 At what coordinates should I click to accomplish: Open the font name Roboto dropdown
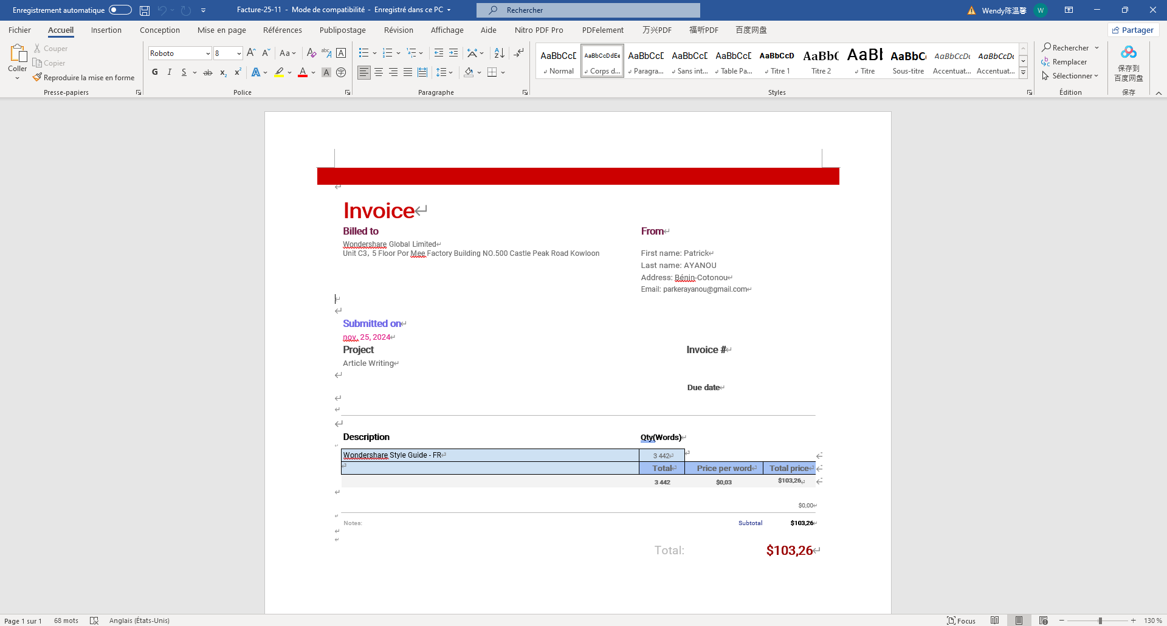(x=208, y=53)
